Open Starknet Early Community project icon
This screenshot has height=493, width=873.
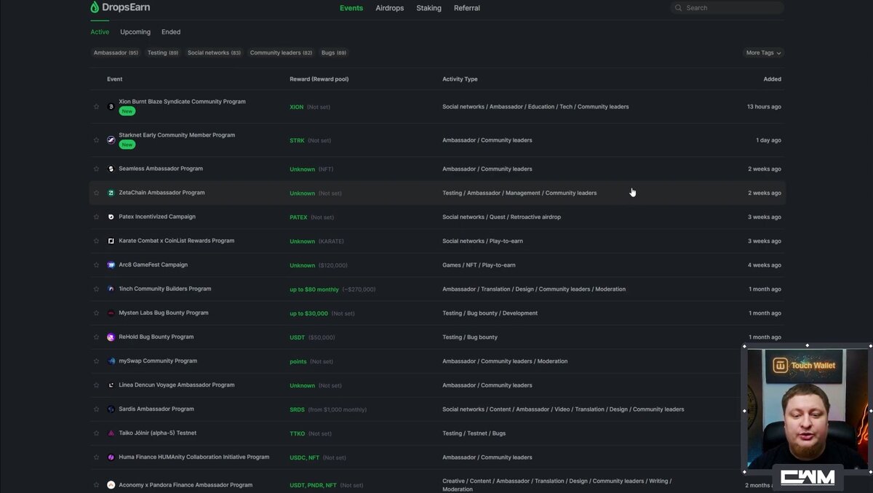(111, 140)
